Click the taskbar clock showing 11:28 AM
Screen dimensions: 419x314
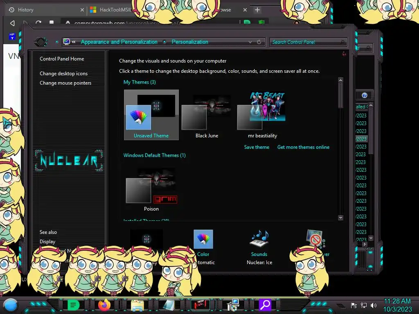(x=397, y=305)
